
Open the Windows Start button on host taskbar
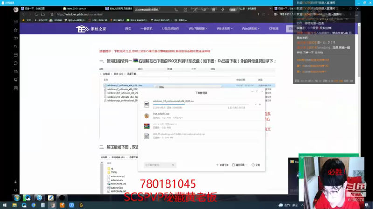pos(5,205)
